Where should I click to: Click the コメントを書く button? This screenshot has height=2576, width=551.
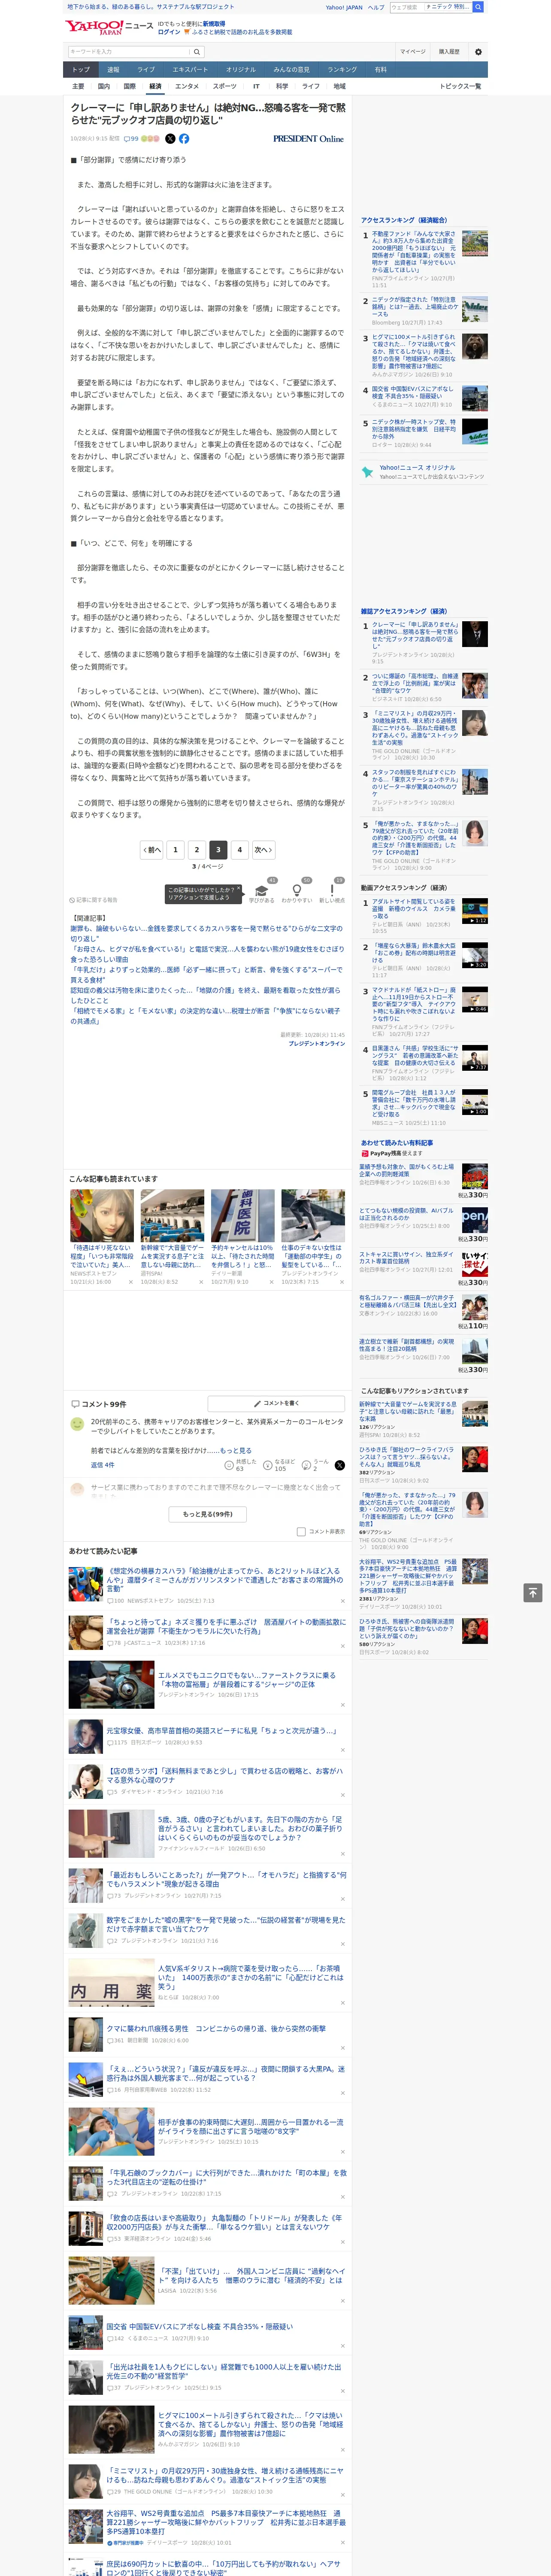[276, 1403]
